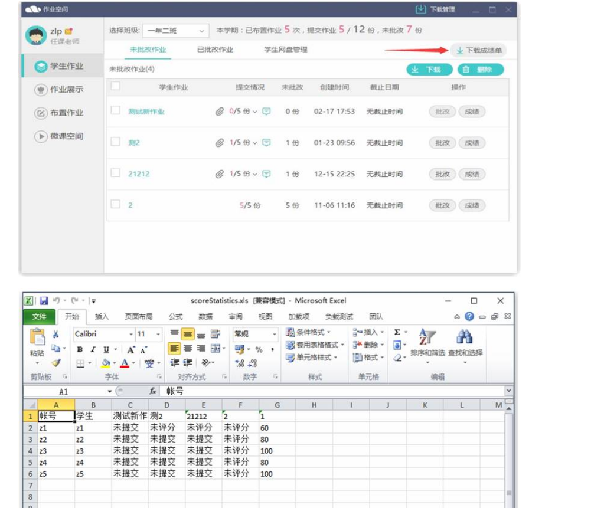Switch to the 已批改作业 tab
604x508 pixels.
[215, 50]
